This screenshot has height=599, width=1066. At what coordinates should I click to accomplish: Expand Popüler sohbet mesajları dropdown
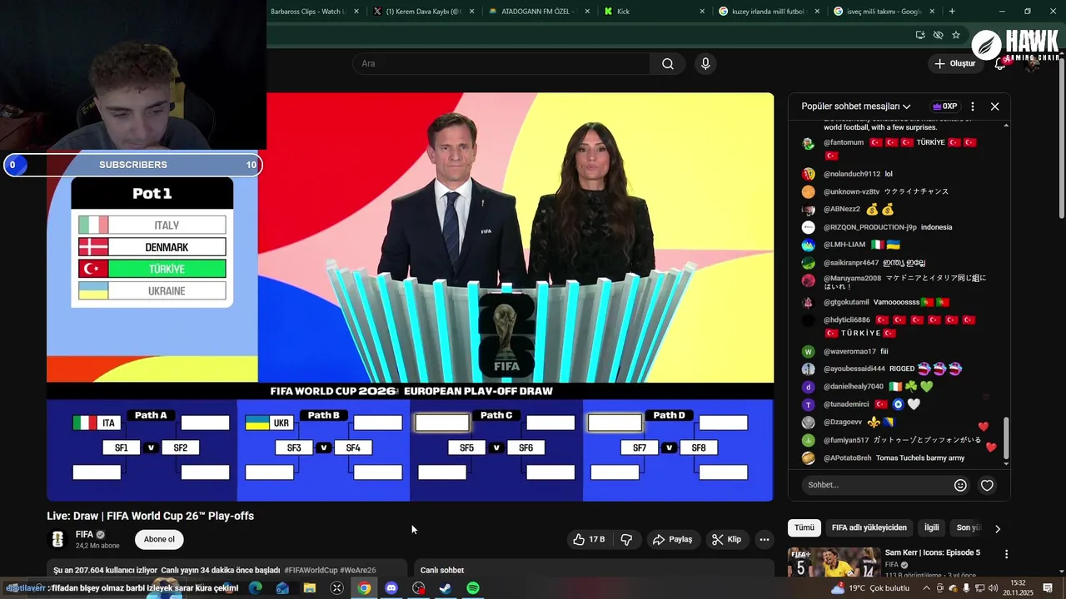pos(856,106)
